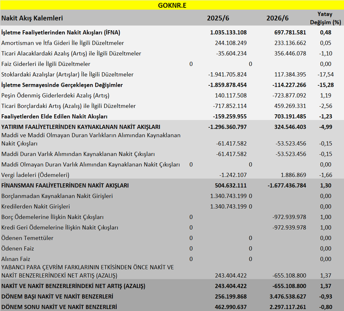Select Alınan Faiz change value 0,00
This screenshot has height=311, width=344.
(x=326, y=259)
